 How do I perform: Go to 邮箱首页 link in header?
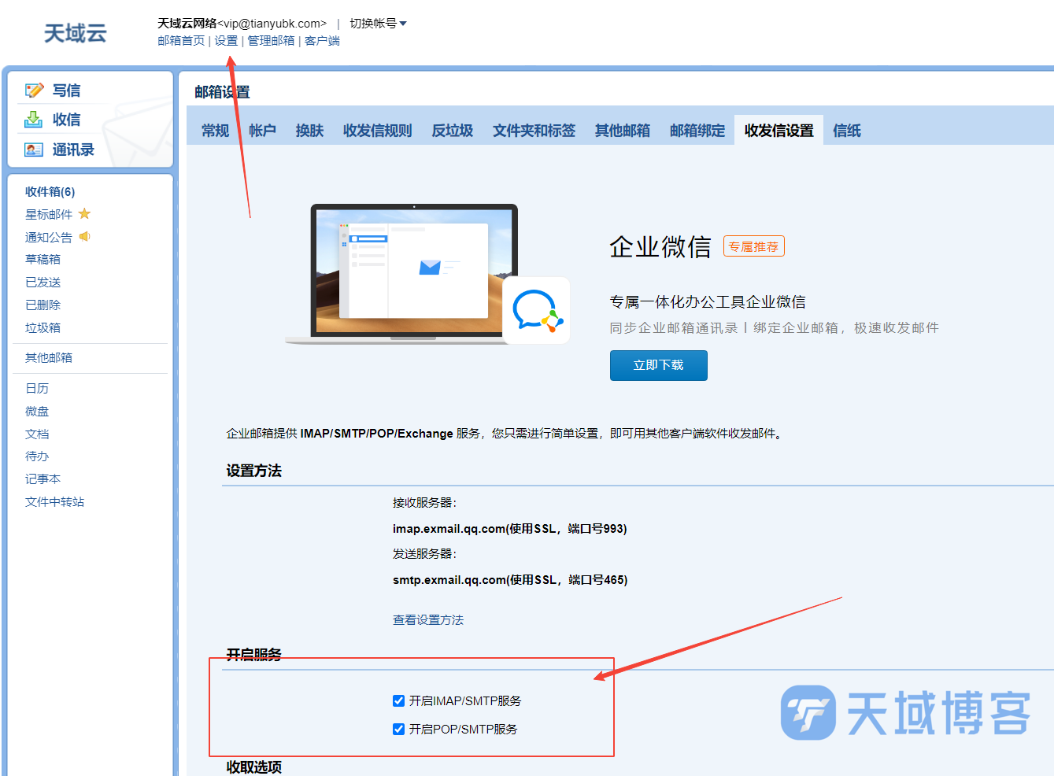tap(181, 41)
